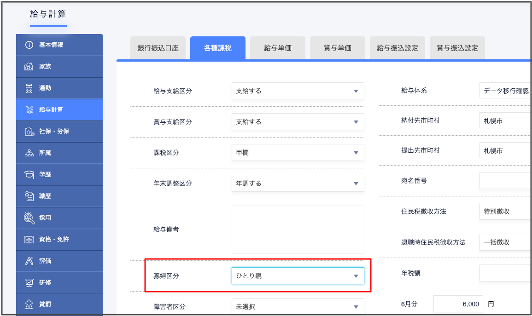Switch to the 給与単価 tab
Viewport: 532px width, 316px height.
pos(278,48)
